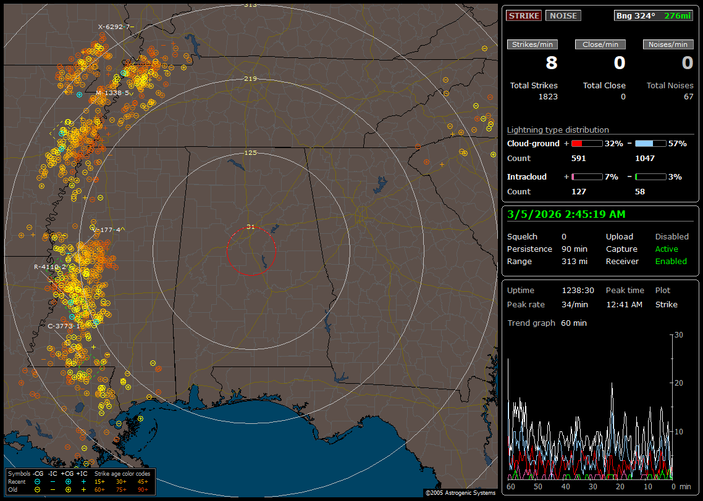Toggle the STRIKE indicator
703x501 pixels.
524,15
